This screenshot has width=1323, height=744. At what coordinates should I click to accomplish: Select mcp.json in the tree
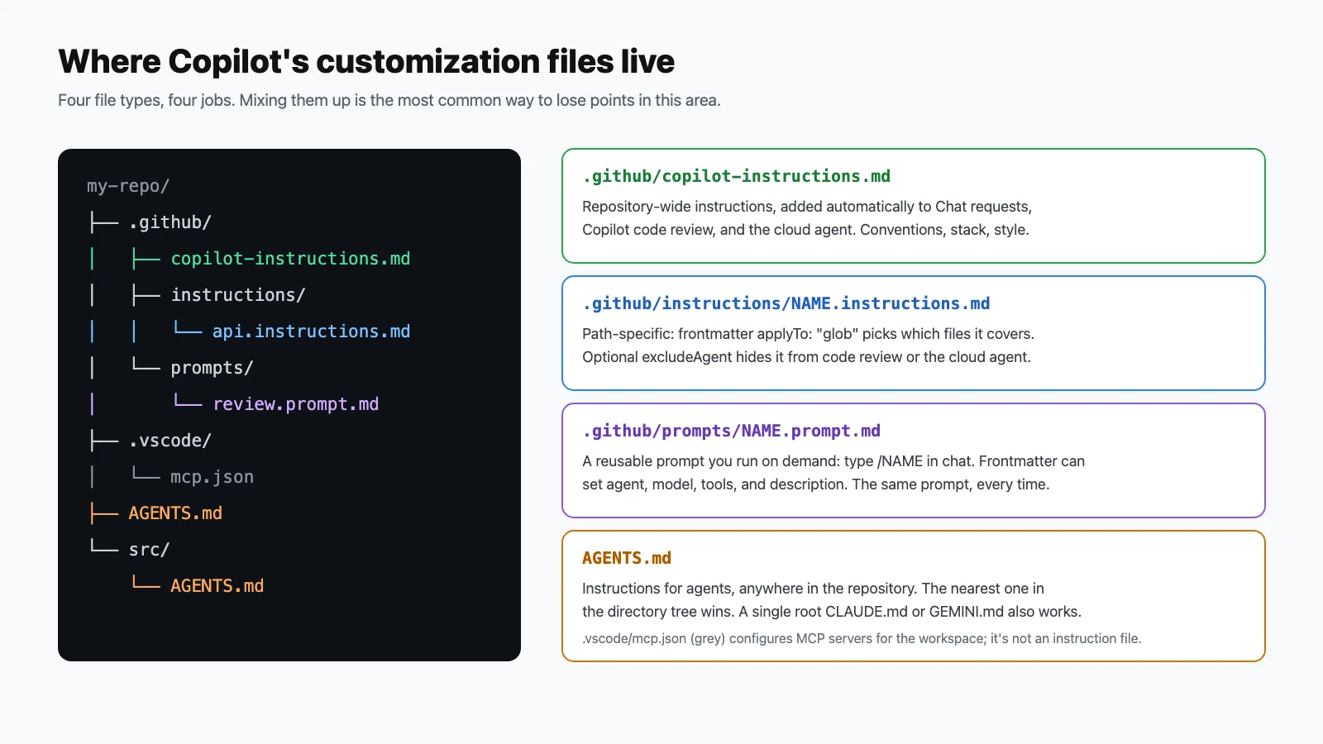tap(212, 477)
